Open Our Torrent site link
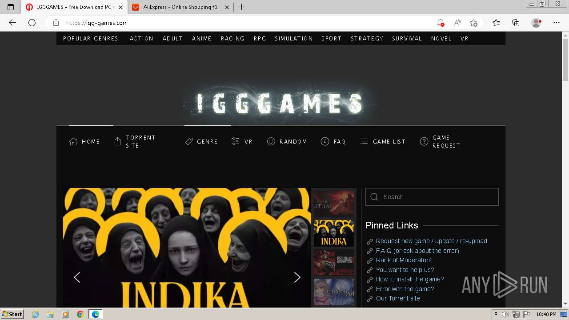 tap(398, 298)
